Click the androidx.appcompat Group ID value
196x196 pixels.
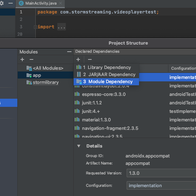coord(148,156)
